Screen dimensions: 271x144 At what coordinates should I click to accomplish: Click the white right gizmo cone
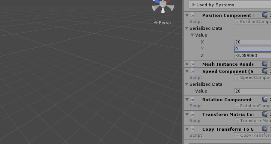pos(170,8)
